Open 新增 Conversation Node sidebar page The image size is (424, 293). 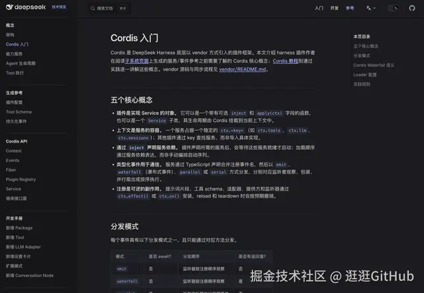[30, 275]
